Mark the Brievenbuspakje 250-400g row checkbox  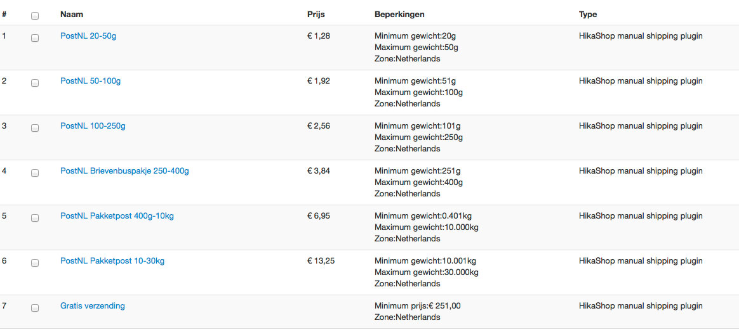click(x=35, y=172)
